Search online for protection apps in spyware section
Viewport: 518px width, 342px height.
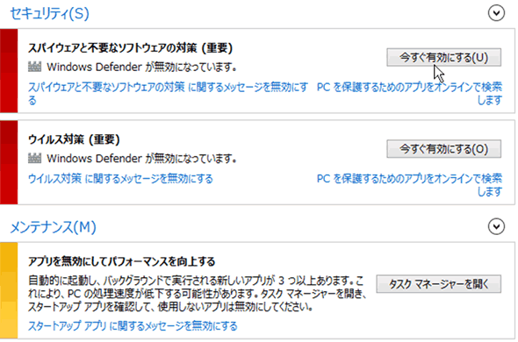[409, 94]
